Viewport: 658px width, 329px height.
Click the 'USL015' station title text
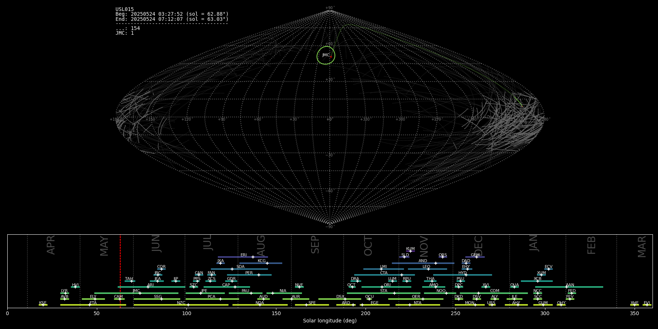point(125,10)
